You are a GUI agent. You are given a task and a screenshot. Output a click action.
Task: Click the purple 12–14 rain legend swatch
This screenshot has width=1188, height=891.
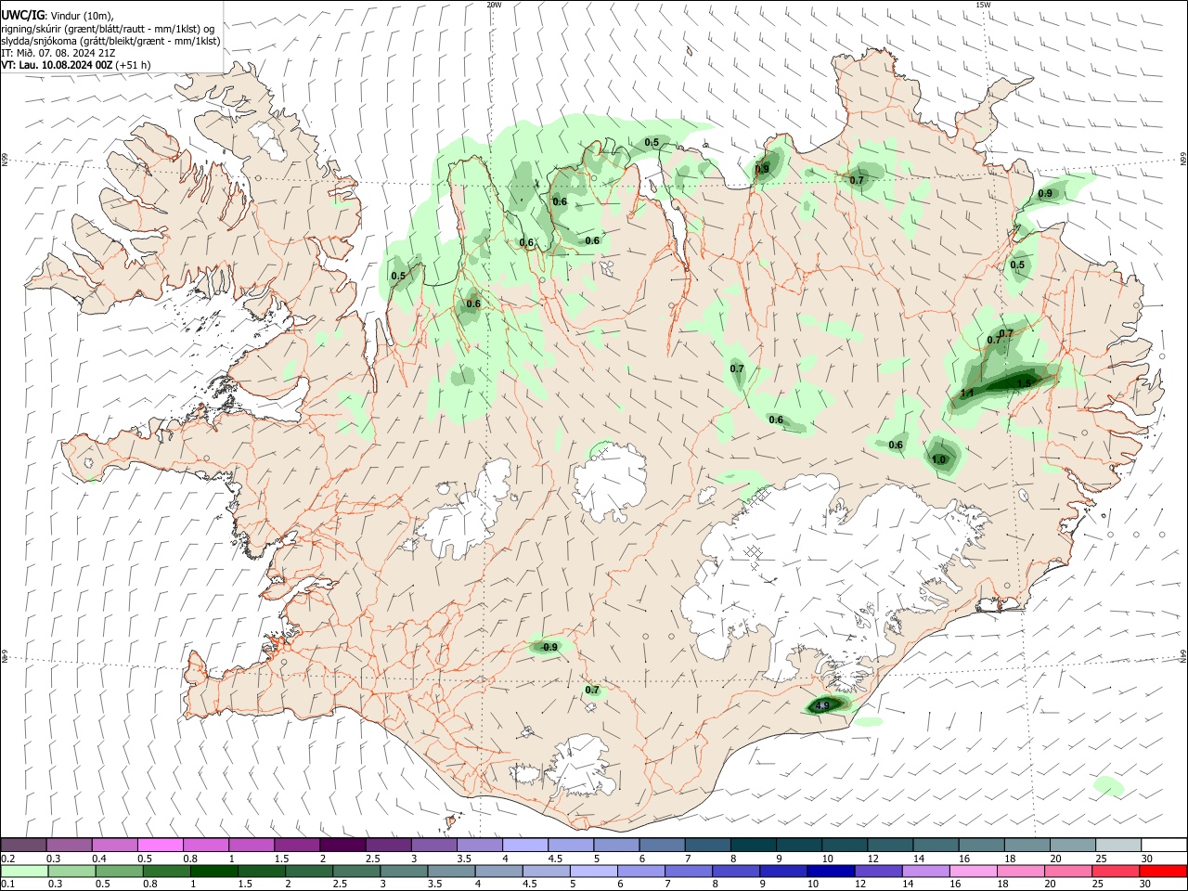(878, 872)
